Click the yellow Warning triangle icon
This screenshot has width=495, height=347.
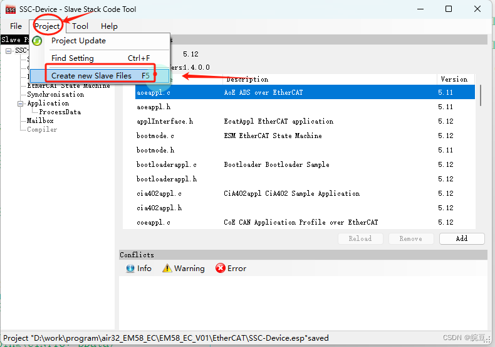tap(167, 269)
